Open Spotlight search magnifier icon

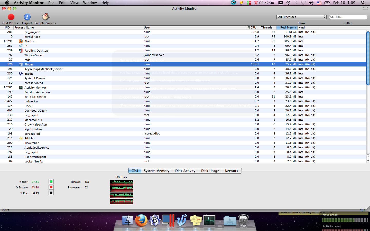point(363,3)
